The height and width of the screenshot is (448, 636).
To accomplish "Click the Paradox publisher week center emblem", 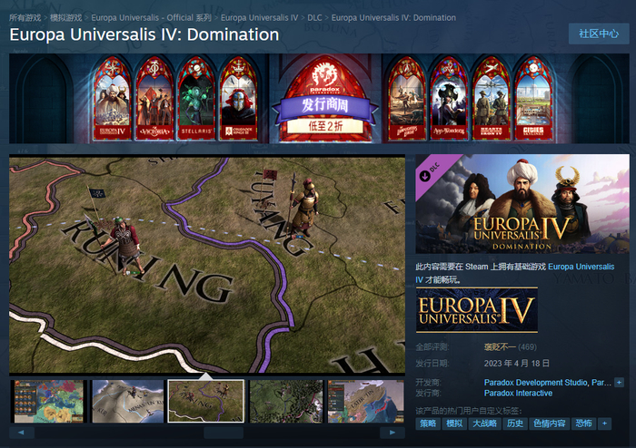I will (x=325, y=99).
